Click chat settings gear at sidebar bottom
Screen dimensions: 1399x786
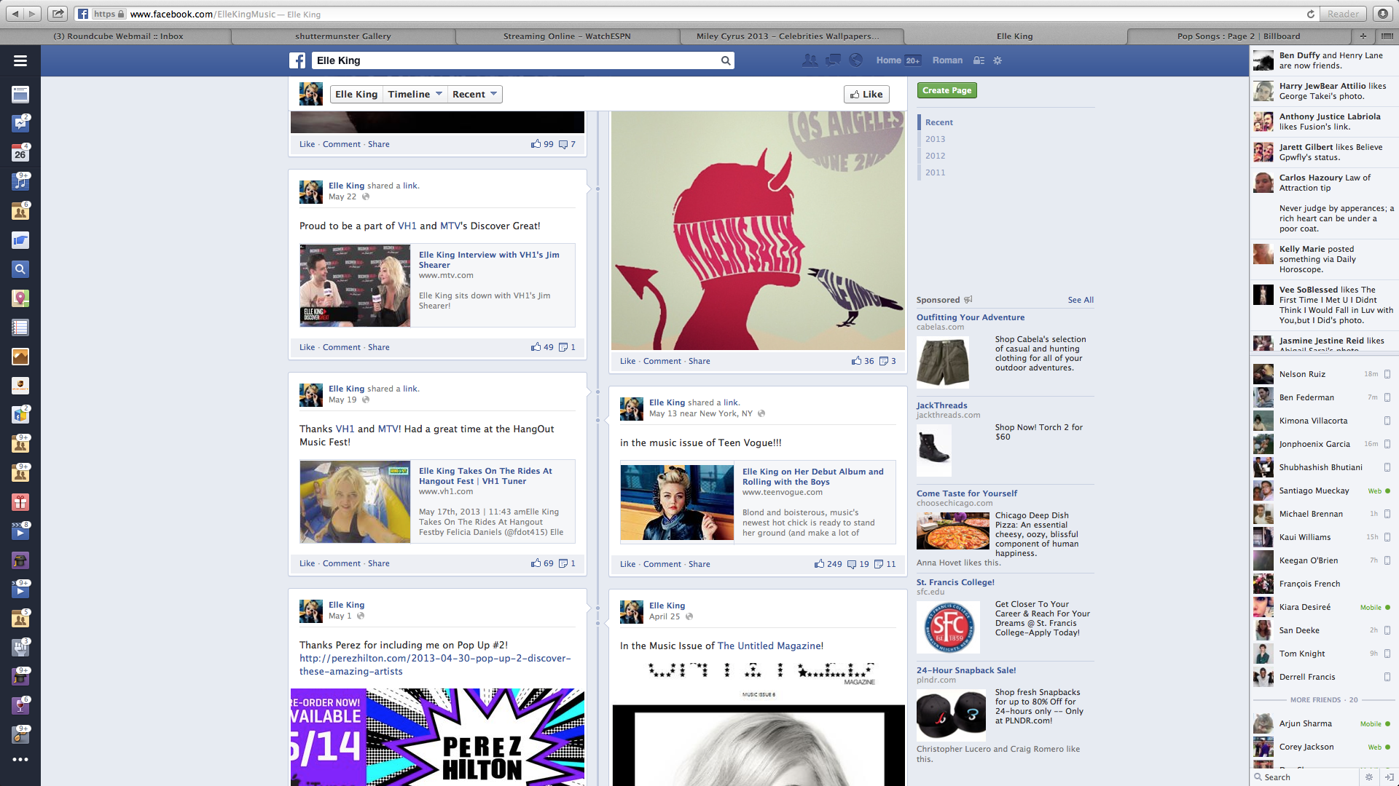[x=1369, y=777]
